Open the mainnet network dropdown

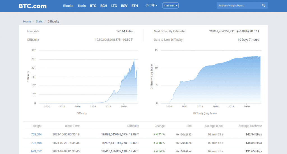click(x=170, y=6)
